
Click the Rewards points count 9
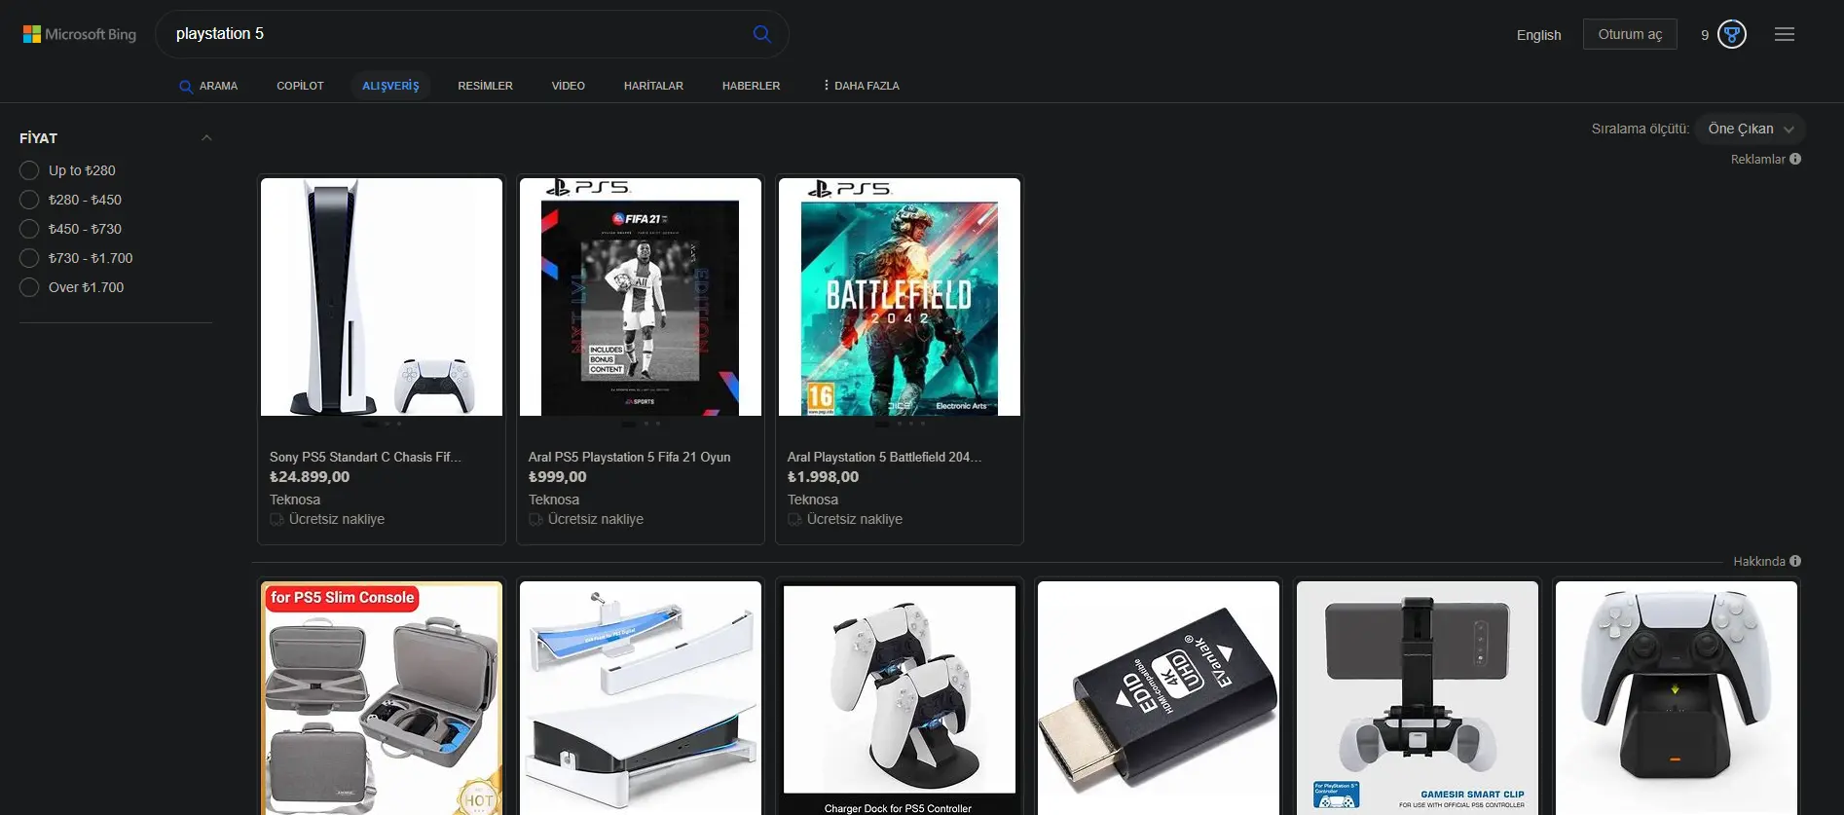(x=1705, y=35)
